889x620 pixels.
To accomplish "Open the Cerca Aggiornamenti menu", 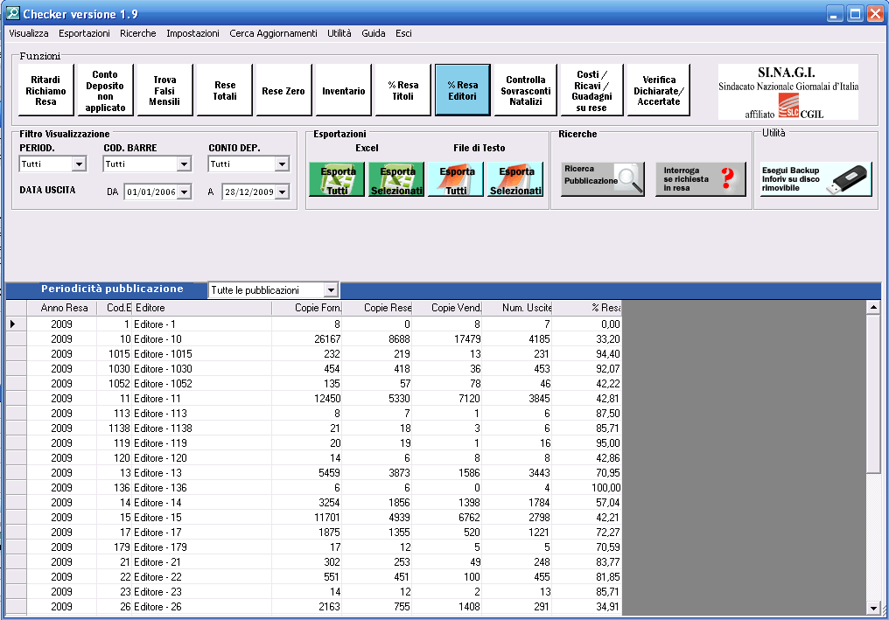I will (273, 33).
